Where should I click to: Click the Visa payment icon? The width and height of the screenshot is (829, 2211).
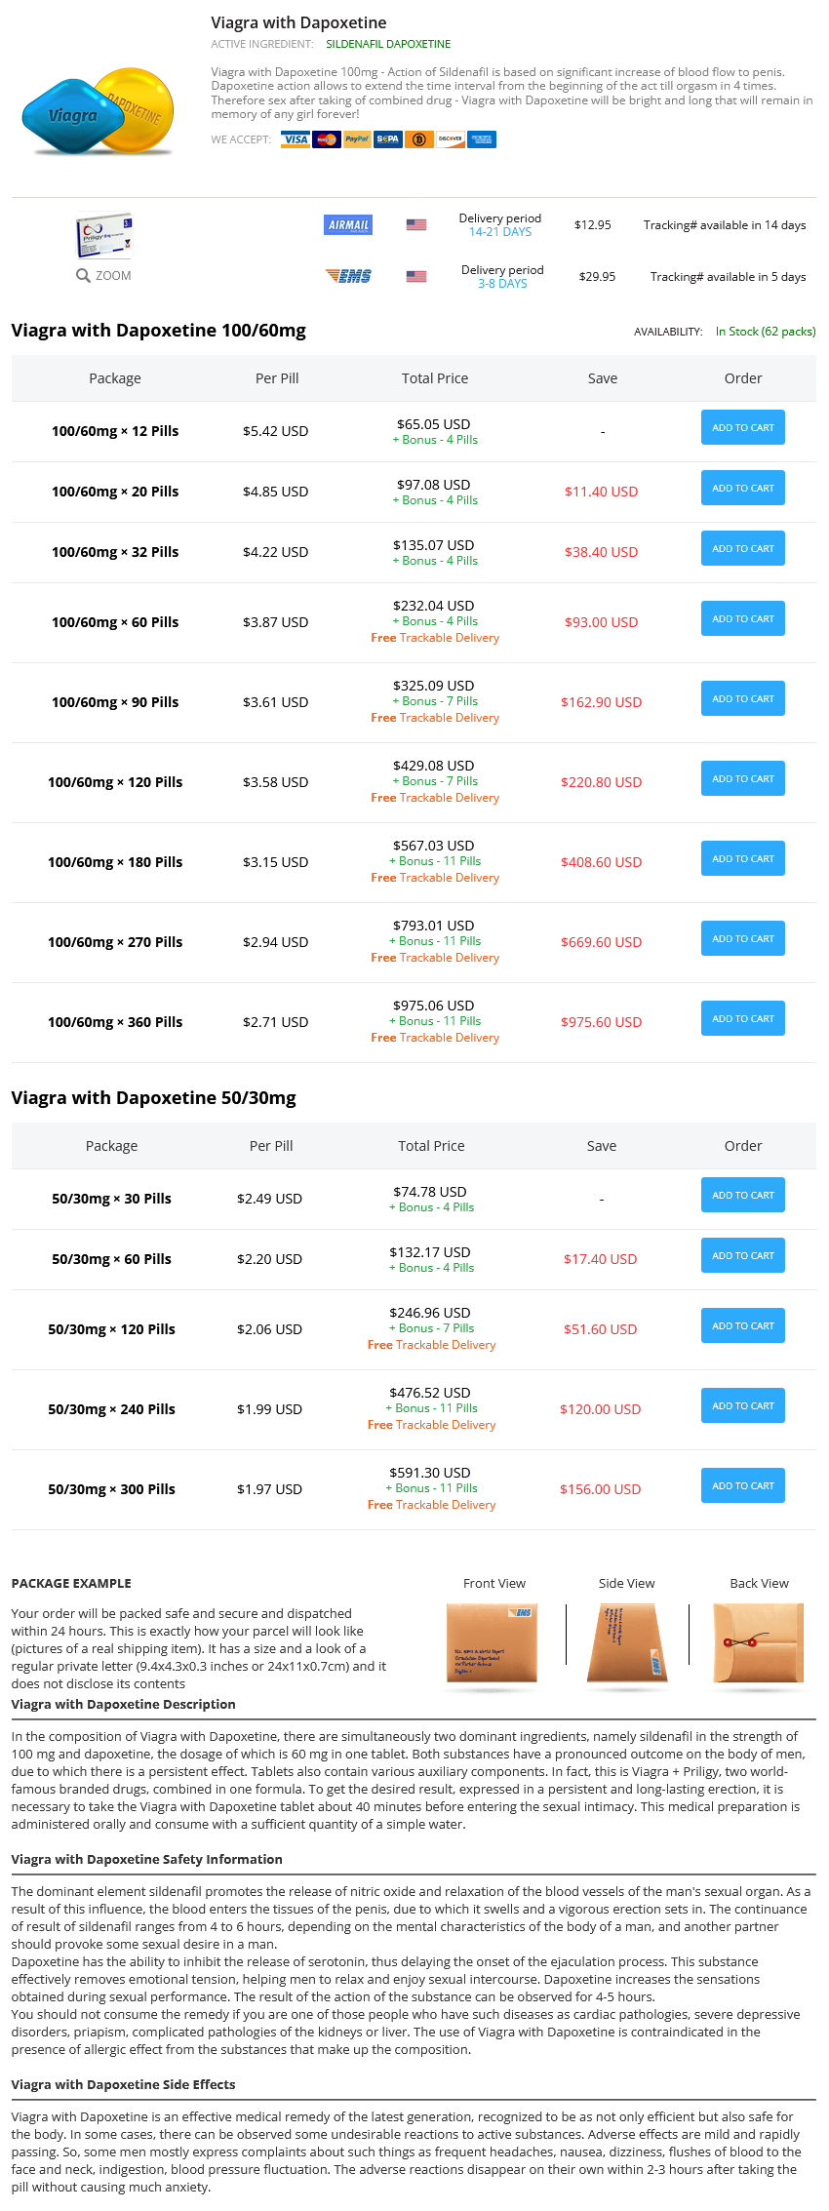[296, 139]
